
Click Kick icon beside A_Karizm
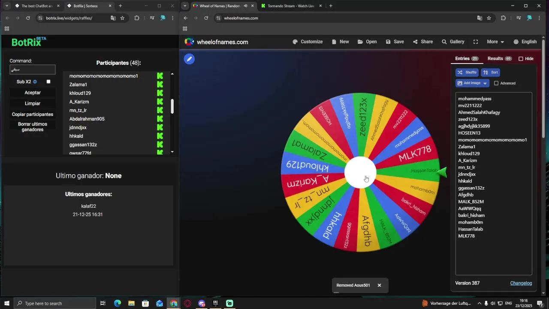click(x=160, y=102)
